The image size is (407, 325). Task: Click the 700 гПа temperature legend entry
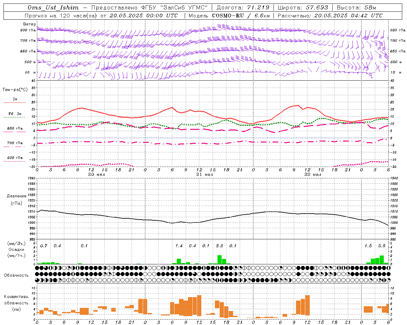pyautogui.click(x=15, y=143)
